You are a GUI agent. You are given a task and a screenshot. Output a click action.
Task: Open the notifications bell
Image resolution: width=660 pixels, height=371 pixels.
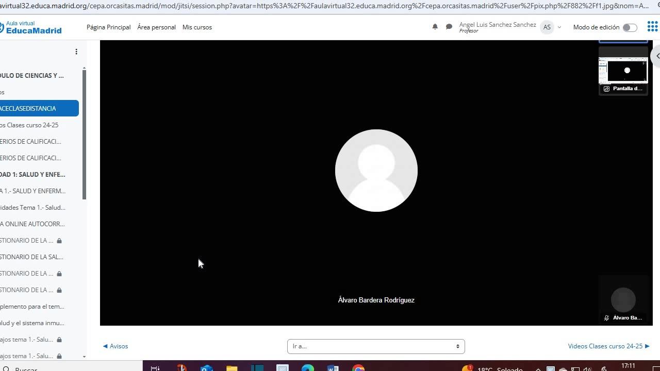435,27
